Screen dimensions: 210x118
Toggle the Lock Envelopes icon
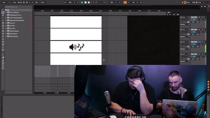178,14
